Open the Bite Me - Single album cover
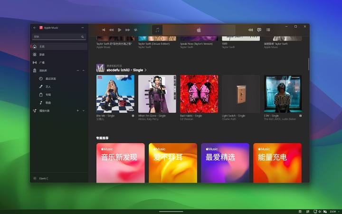Image resolution: width=342 pixels, height=214 pixels. [x=115, y=94]
